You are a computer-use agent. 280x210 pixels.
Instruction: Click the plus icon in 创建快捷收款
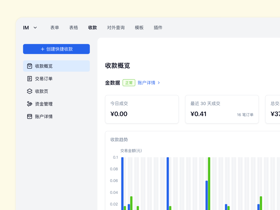(43, 49)
